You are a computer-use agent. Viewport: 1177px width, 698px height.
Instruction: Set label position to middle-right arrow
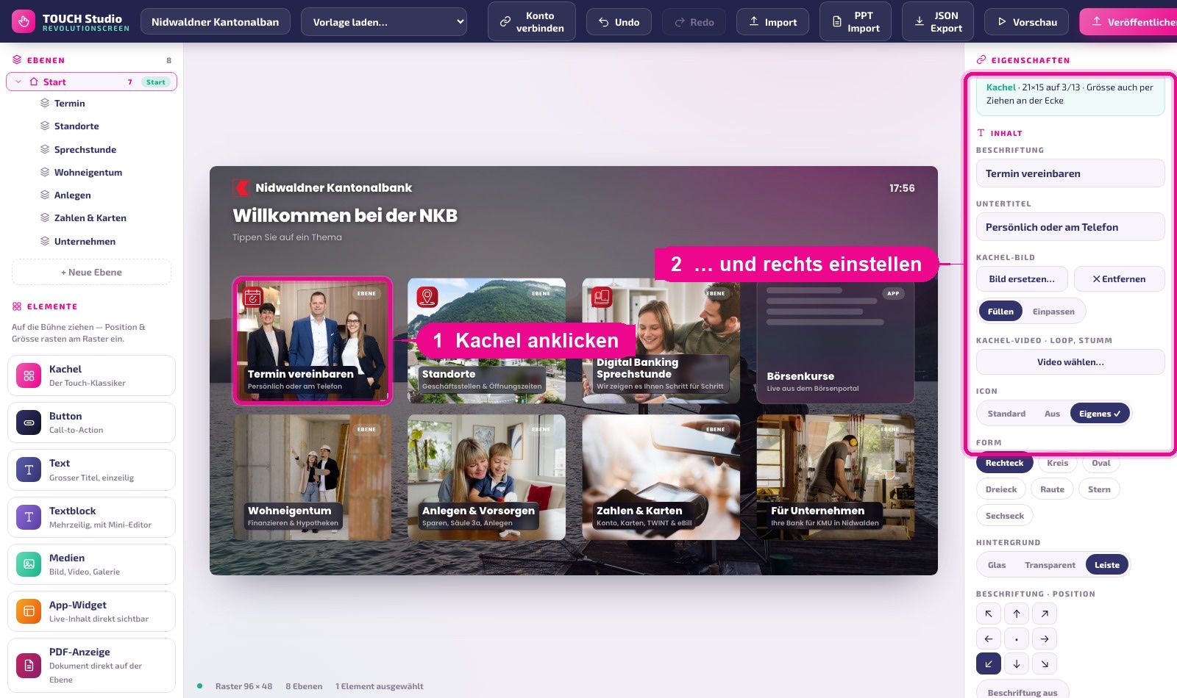[1045, 638]
